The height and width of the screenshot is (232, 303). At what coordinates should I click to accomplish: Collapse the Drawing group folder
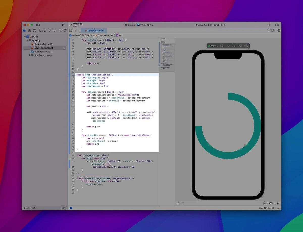point(27,41)
